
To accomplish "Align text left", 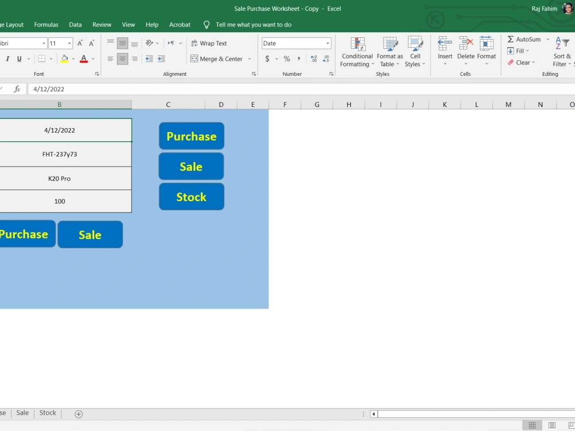I will pos(110,59).
